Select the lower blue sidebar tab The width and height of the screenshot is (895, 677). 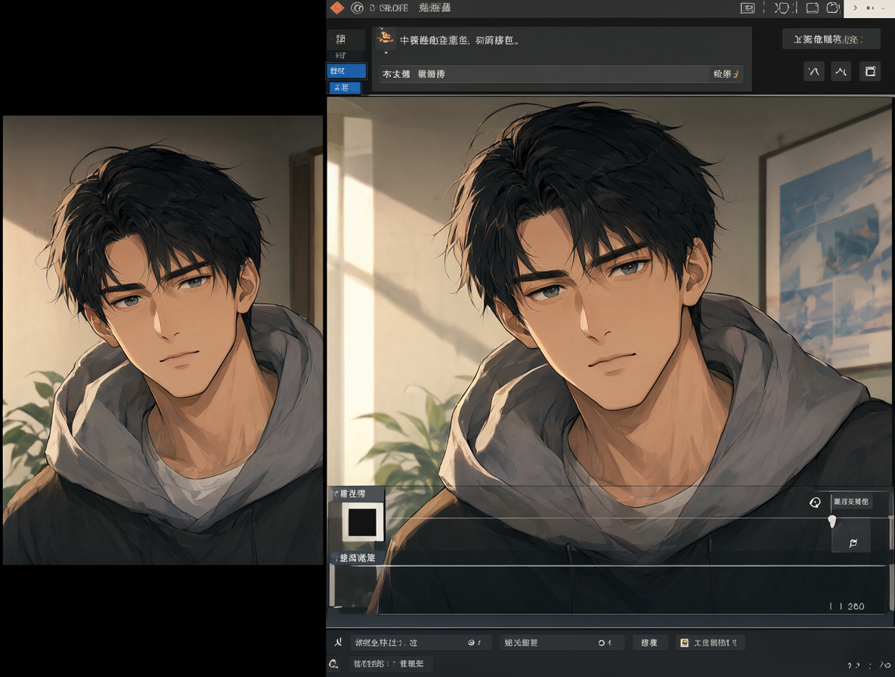click(x=345, y=87)
